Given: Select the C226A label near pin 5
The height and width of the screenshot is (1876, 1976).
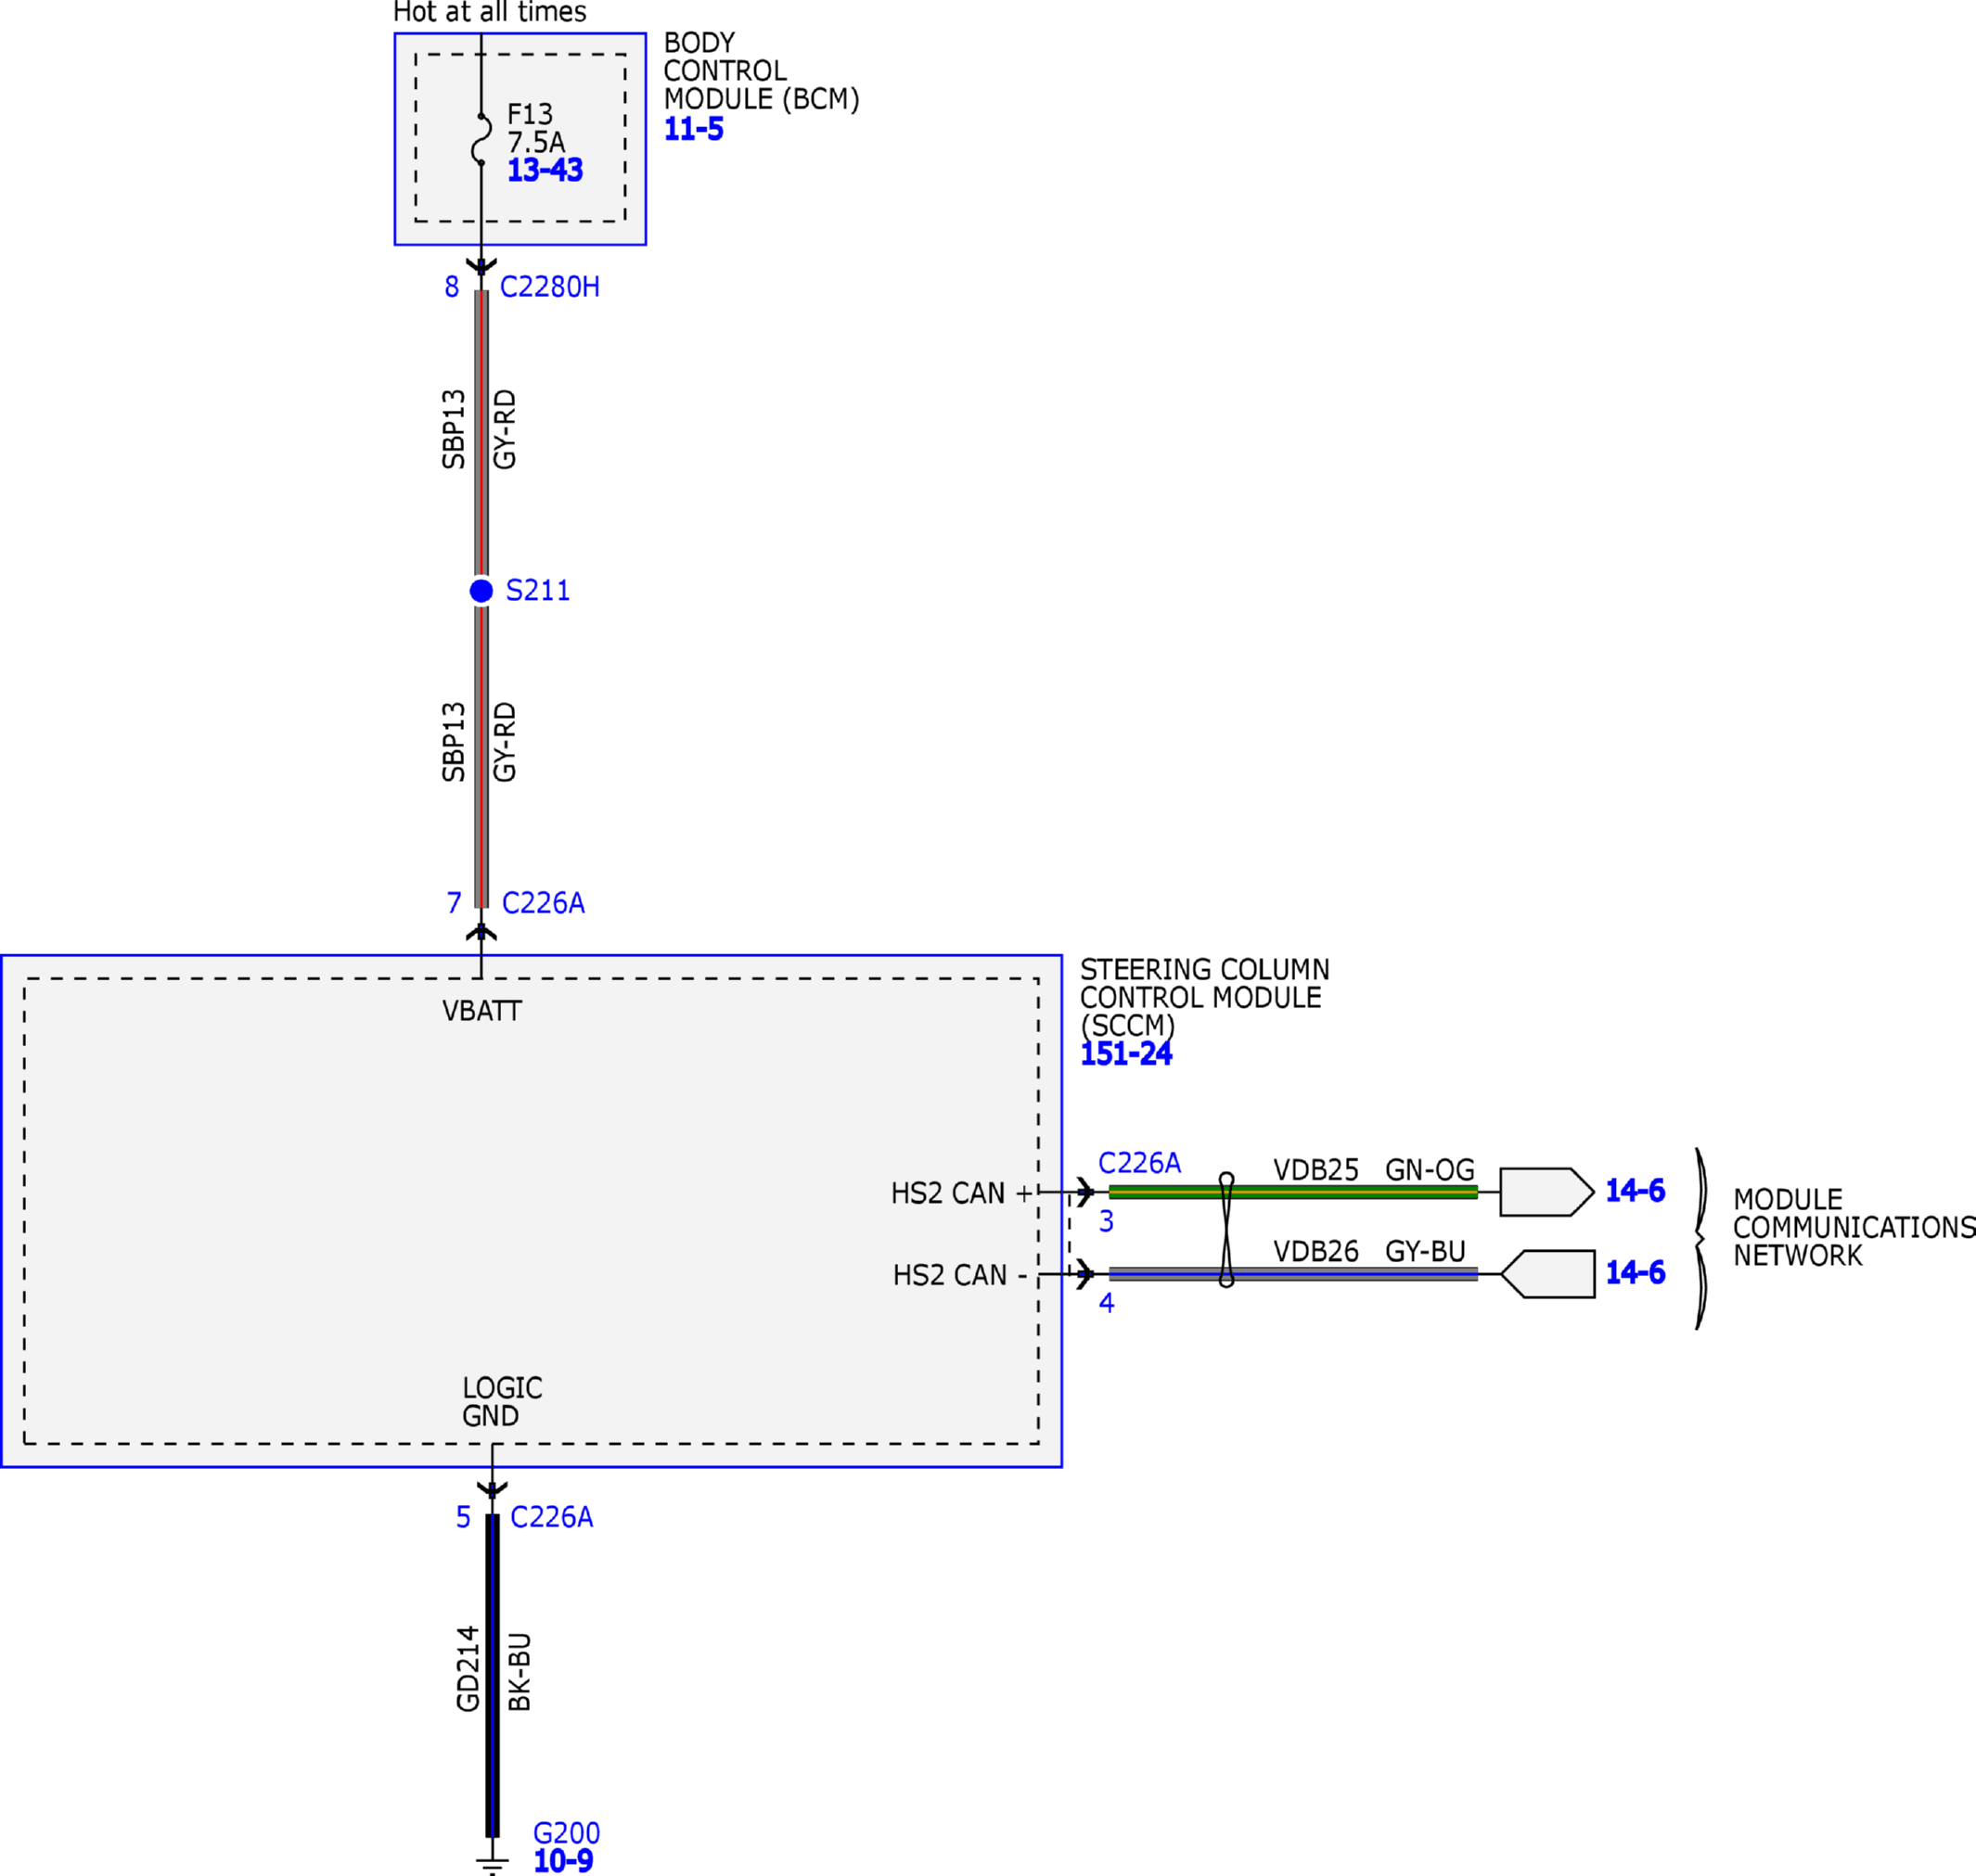Looking at the screenshot, I should (551, 1517).
